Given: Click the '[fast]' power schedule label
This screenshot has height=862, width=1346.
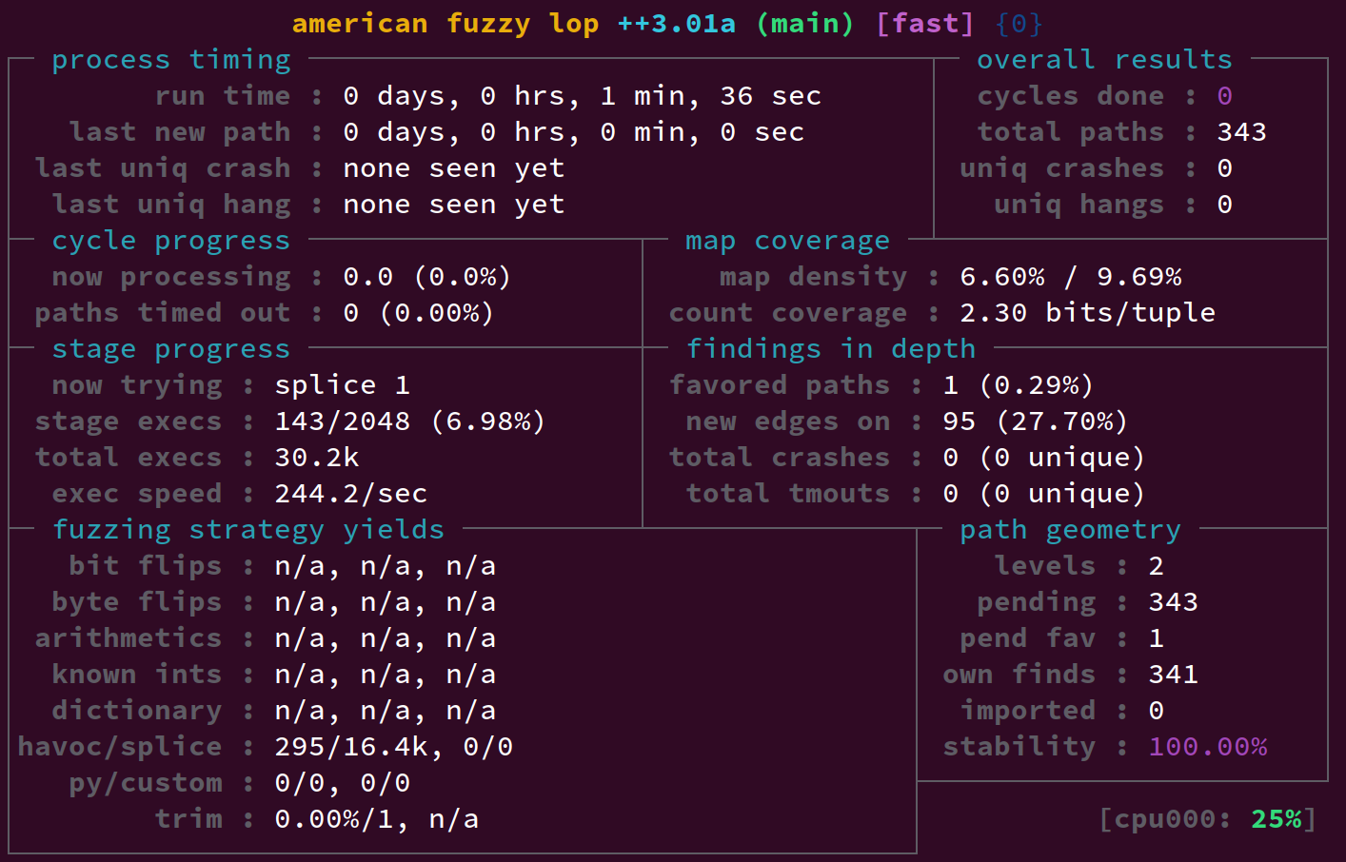Looking at the screenshot, I should [x=925, y=24].
